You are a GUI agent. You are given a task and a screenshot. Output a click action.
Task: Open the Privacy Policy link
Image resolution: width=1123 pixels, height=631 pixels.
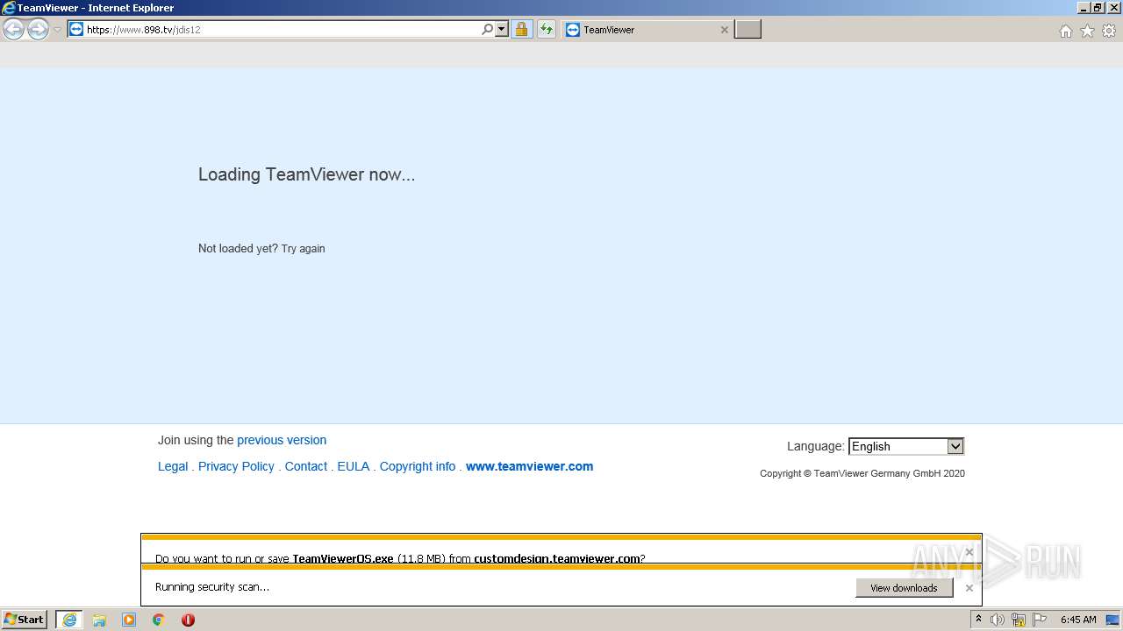[x=236, y=466]
